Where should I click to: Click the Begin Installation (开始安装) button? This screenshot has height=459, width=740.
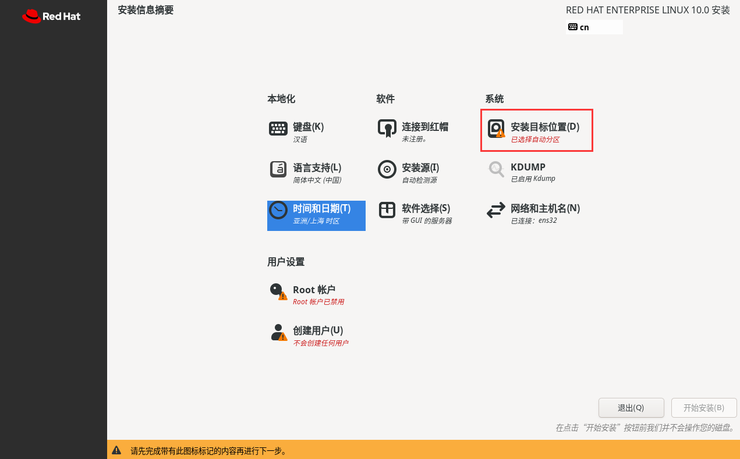coord(704,408)
